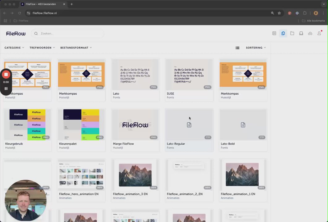Click Animaties label under Fileflow_hero_animation EN
Screen dimensions: 328x222
point(65,198)
